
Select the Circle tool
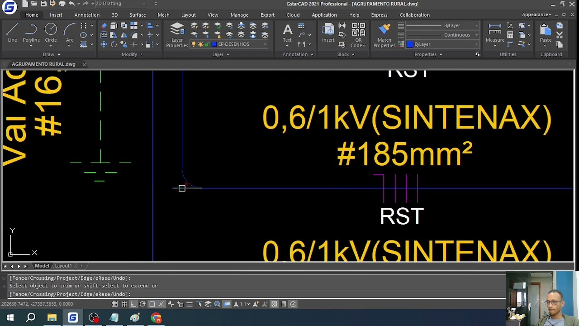tap(51, 33)
